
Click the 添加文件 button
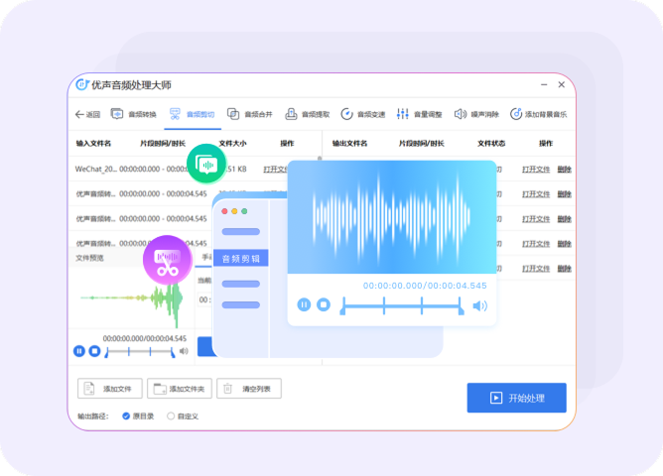(110, 389)
